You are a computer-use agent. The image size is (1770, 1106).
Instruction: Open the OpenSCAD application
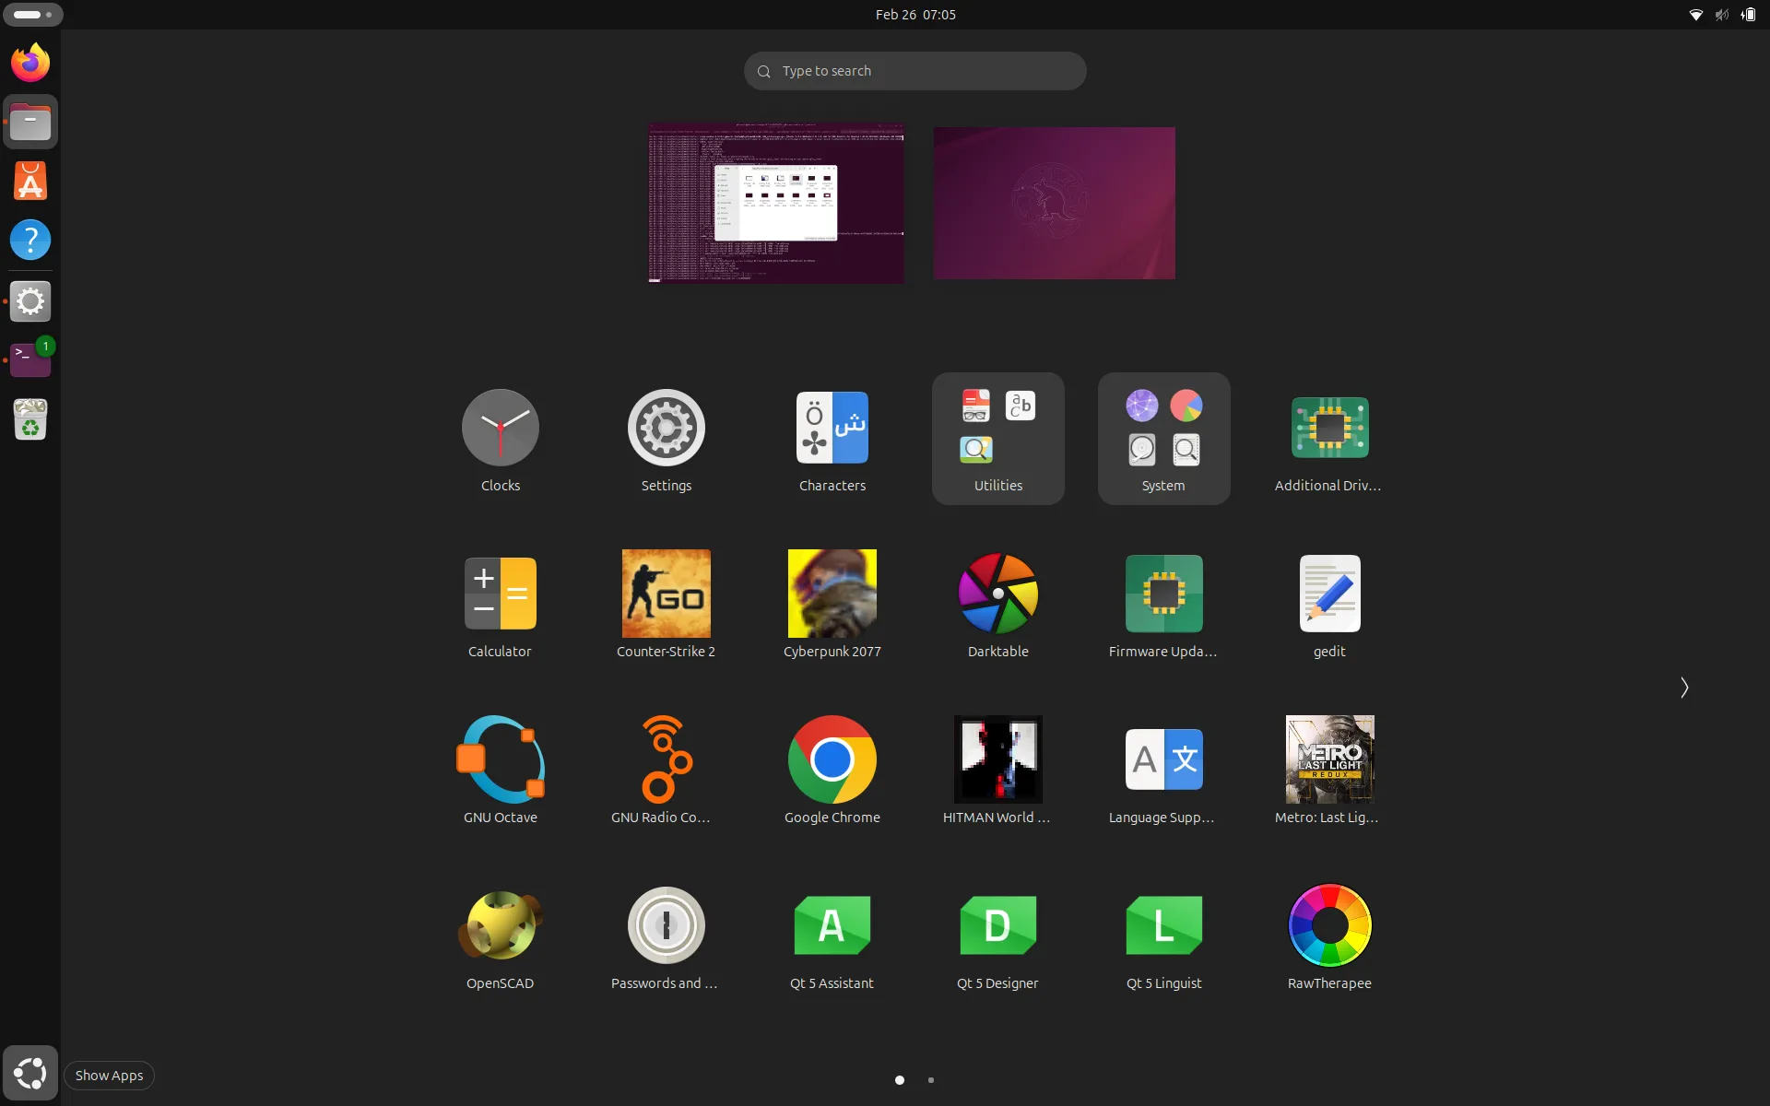click(x=500, y=926)
